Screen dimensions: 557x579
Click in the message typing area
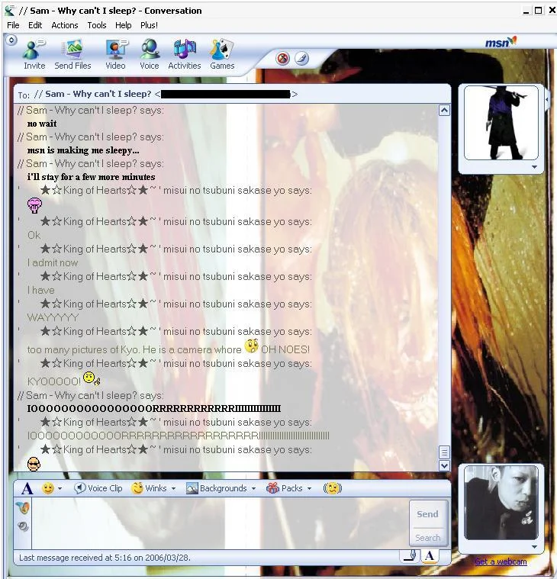pyautogui.click(x=220, y=523)
